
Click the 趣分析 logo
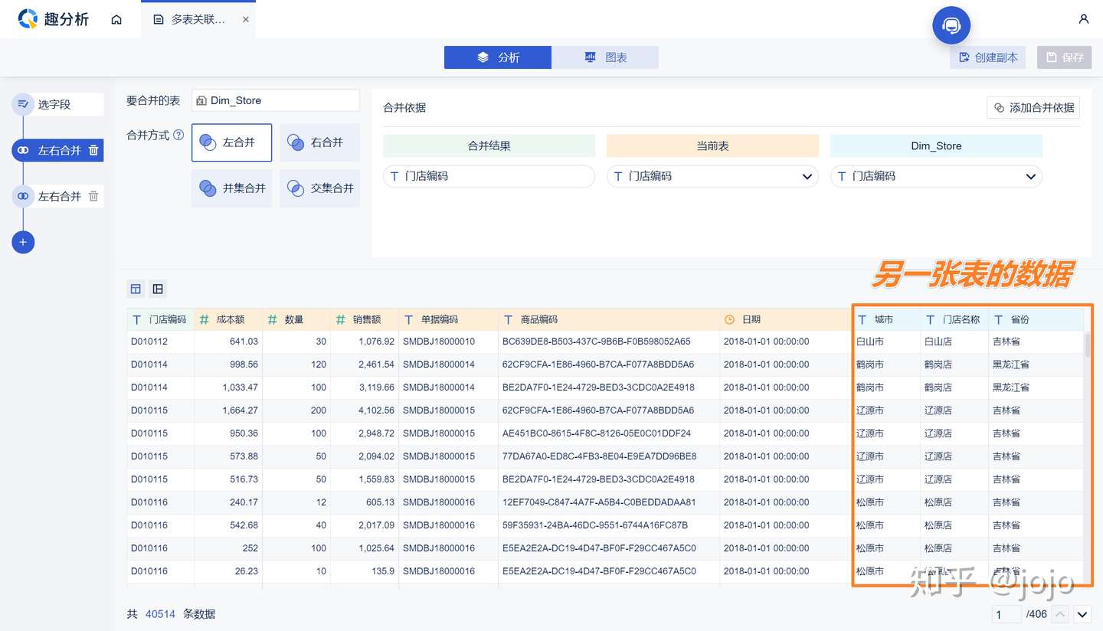(x=54, y=19)
